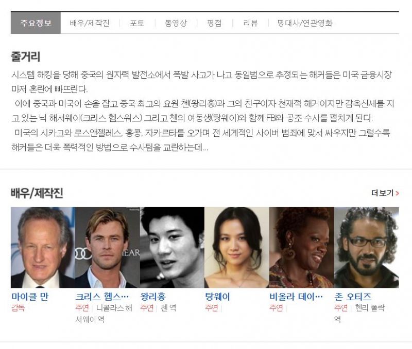Follow the 존 오티즈 name link

353,297
